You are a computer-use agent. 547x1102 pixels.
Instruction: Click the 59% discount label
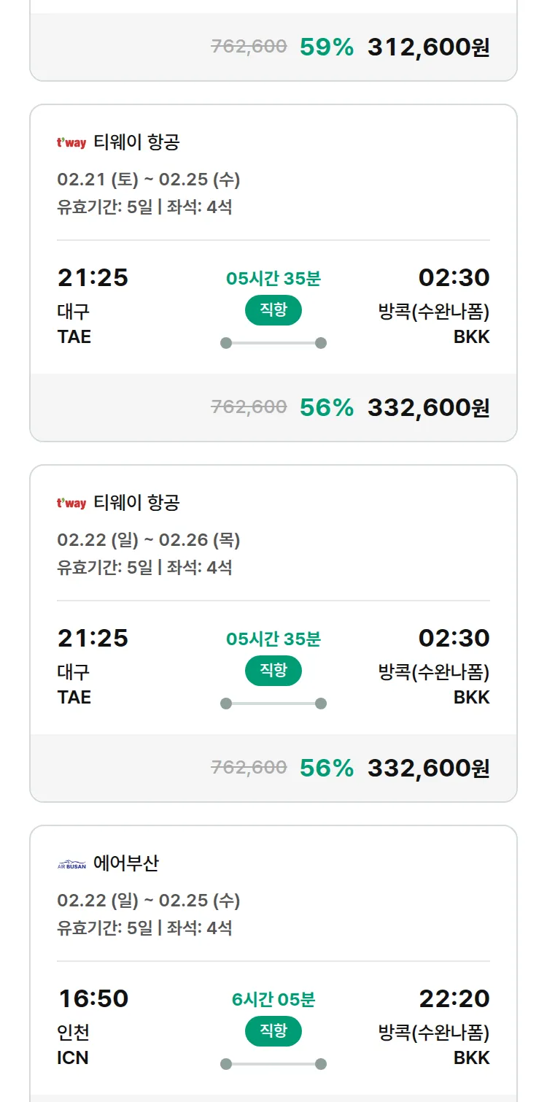[x=327, y=47]
